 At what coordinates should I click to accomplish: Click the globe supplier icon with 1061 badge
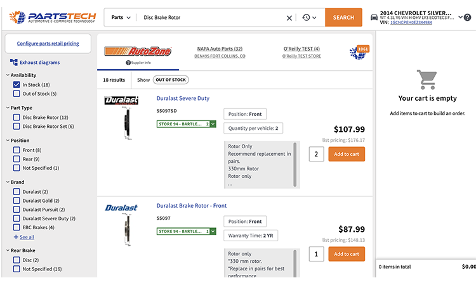point(357,53)
